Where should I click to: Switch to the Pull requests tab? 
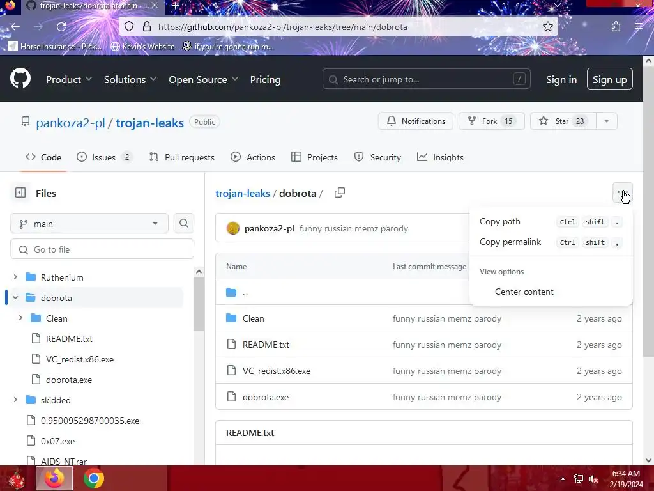tap(182, 157)
